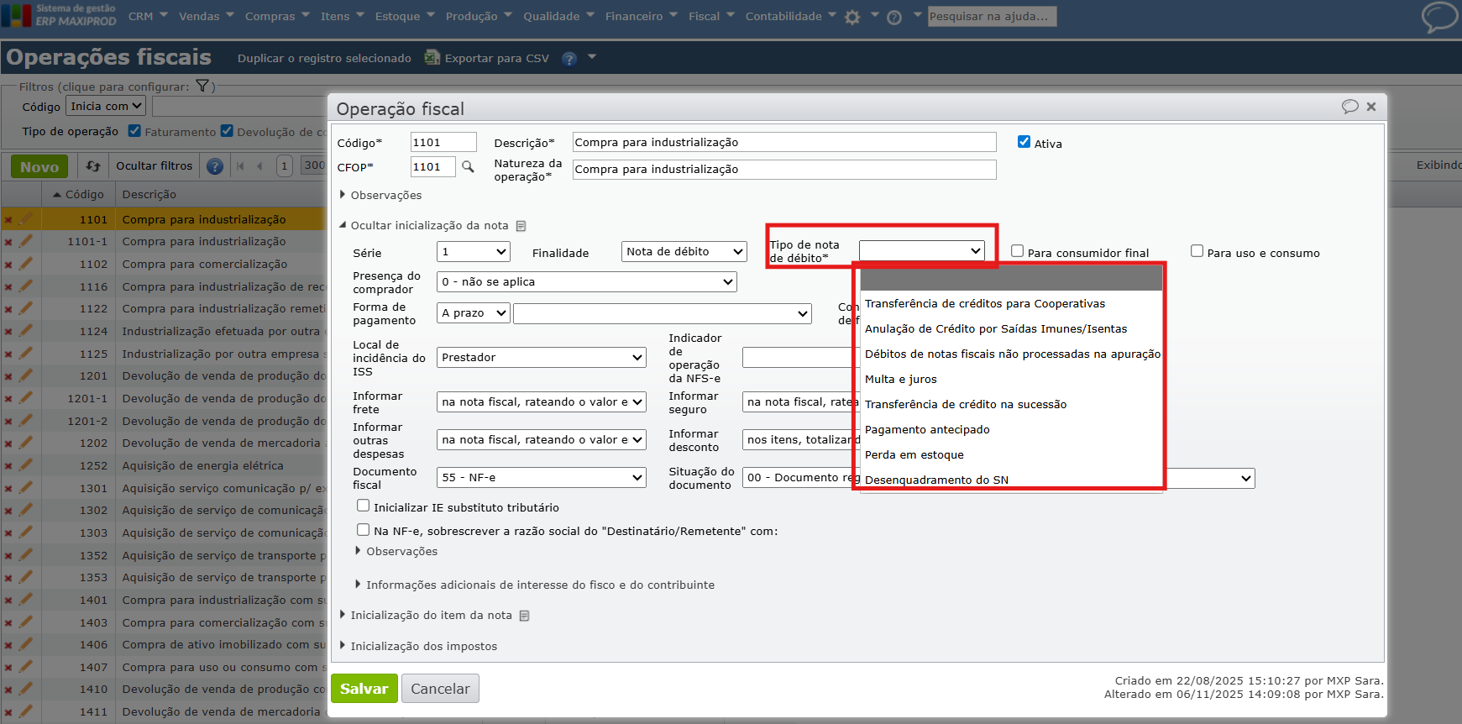Click the Exportar para CSV spreadsheet icon
The image size is (1462, 724).
[432, 57]
